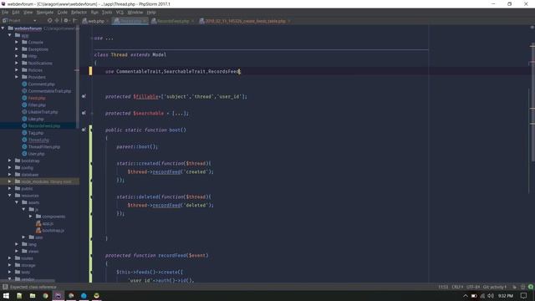Collapse the webdevforum project root

tap(3, 28)
